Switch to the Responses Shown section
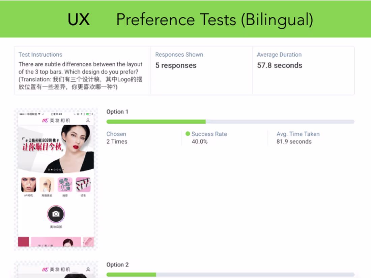 click(x=179, y=54)
